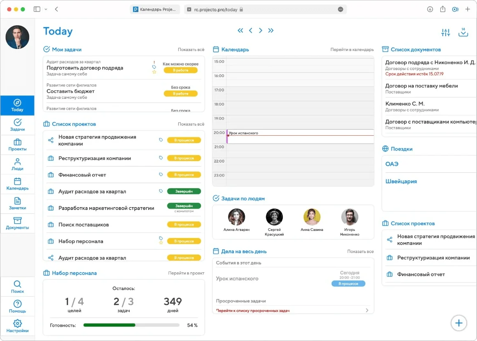Click В работе status on Составить бюджет
The image size is (477, 341).
click(x=180, y=94)
